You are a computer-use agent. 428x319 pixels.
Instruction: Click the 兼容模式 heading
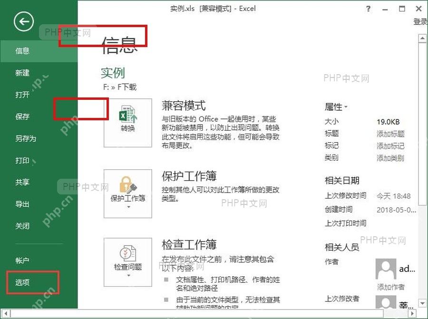click(x=184, y=106)
